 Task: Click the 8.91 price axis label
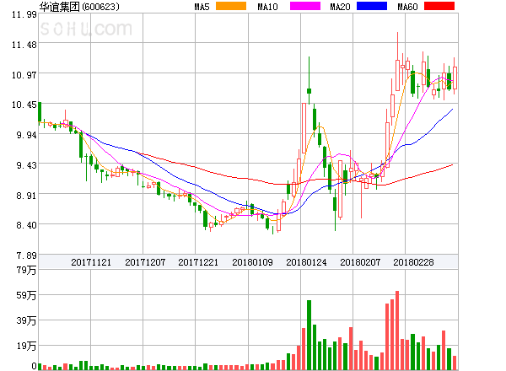click(x=26, y=196)
